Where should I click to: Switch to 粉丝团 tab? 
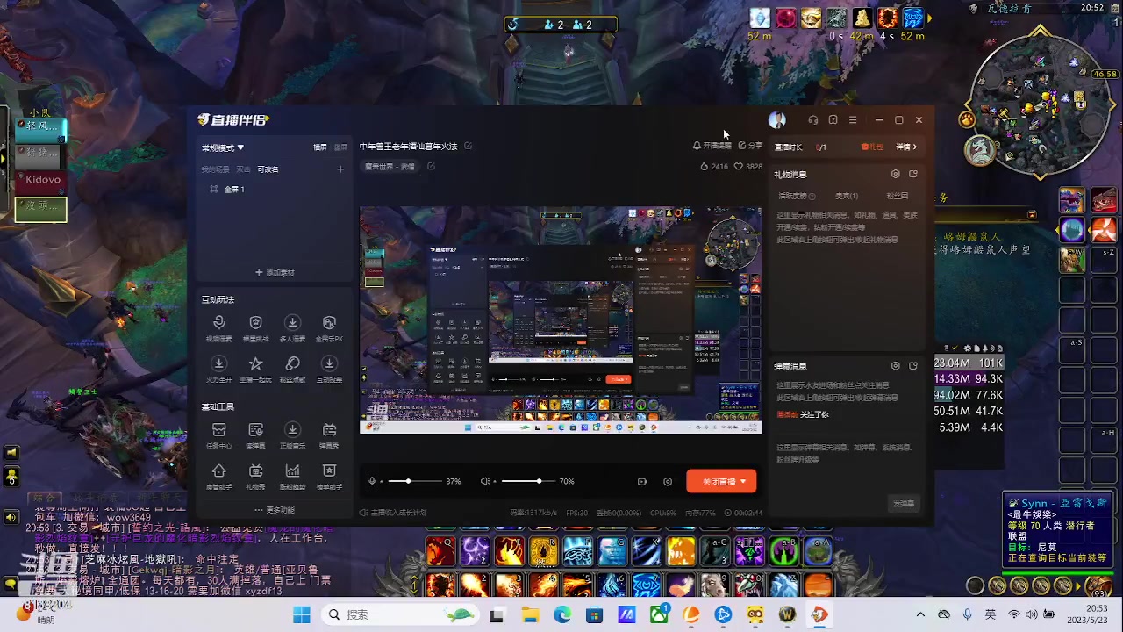897,197
